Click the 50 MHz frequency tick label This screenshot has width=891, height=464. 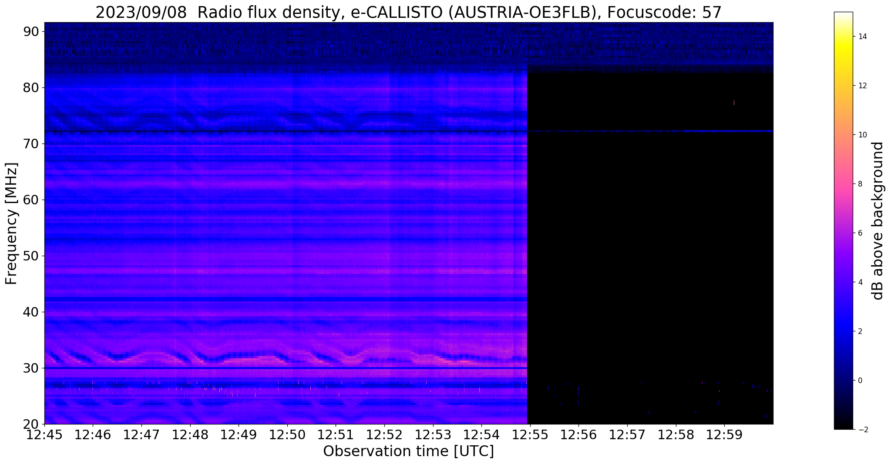32,256
